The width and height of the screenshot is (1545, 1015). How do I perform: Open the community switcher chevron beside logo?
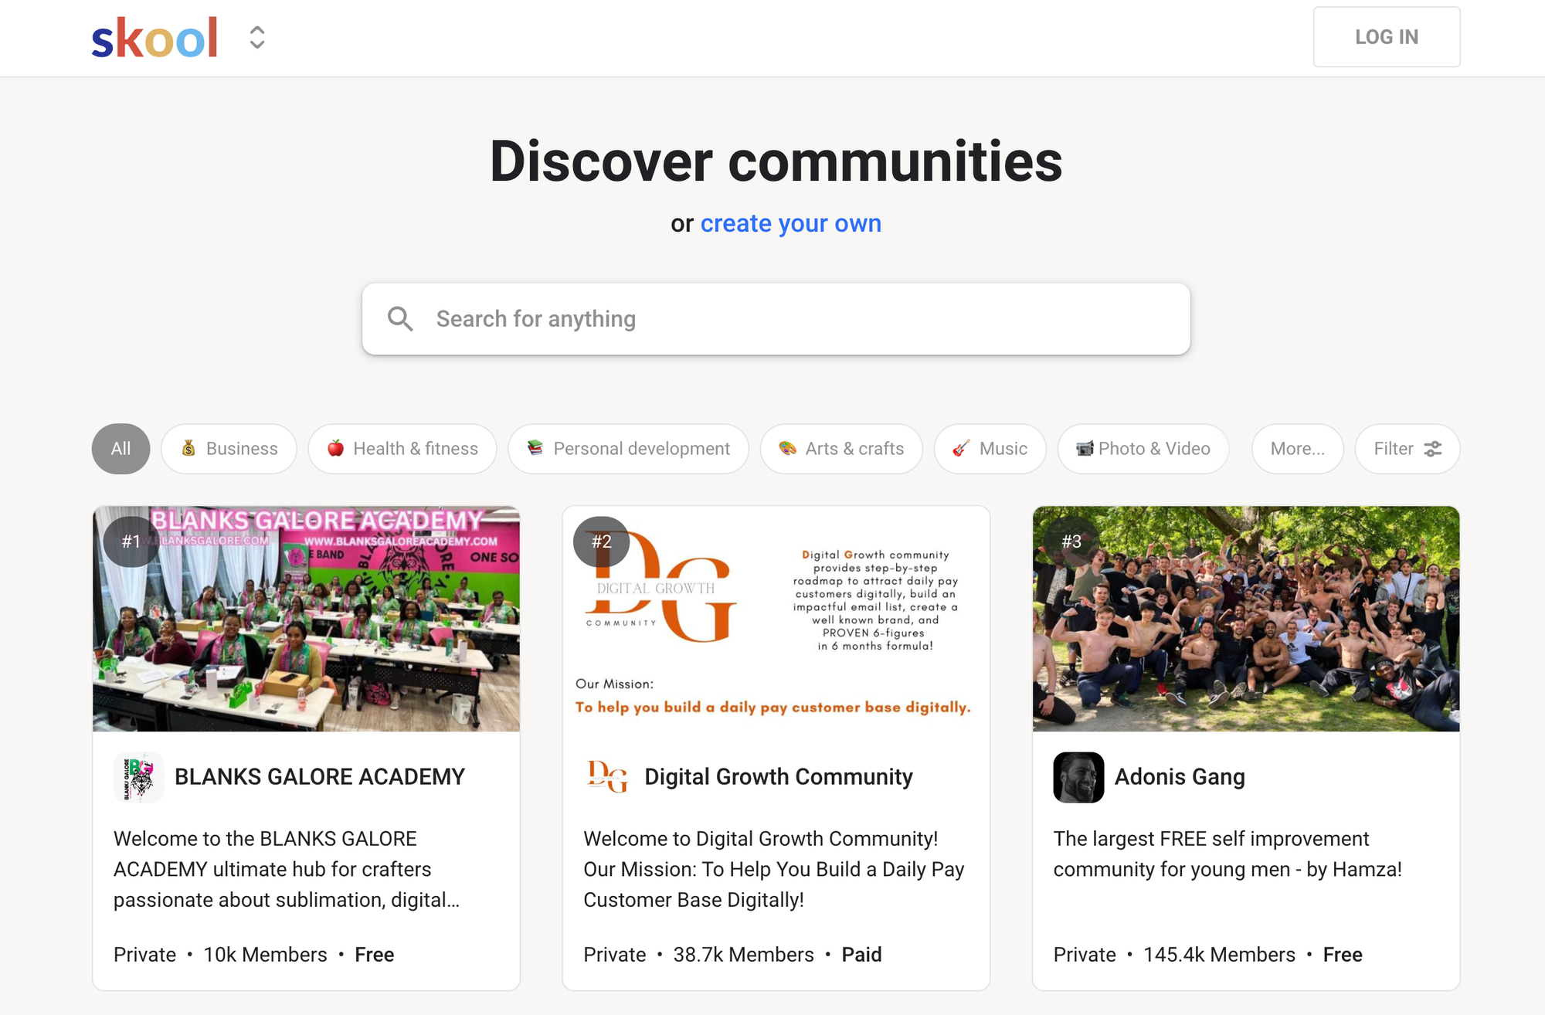257,38
